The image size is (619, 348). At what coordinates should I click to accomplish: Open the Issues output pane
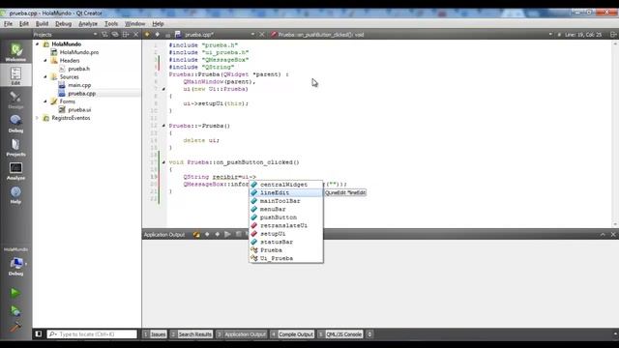click(155, 334)
